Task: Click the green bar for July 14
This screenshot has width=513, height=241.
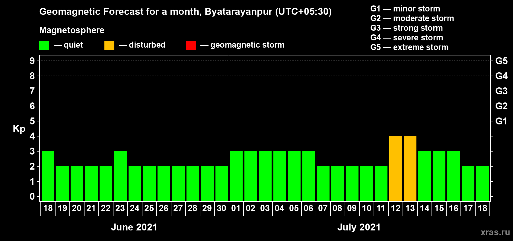Action: pos(425,176)
